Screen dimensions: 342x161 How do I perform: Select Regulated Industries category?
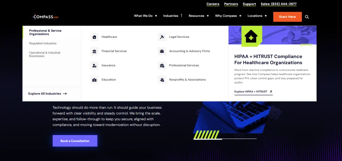[x=43, y=44]
